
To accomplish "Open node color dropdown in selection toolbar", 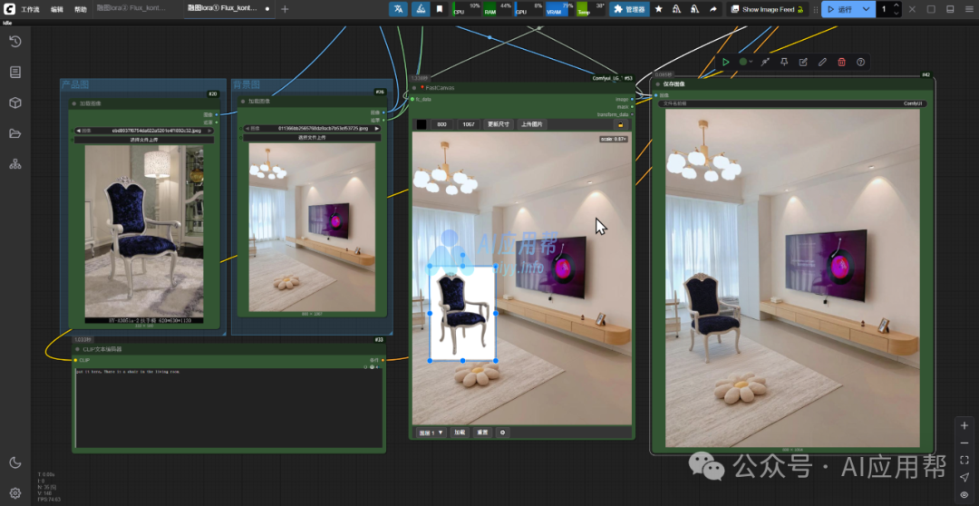I will (x=745, y=62).
